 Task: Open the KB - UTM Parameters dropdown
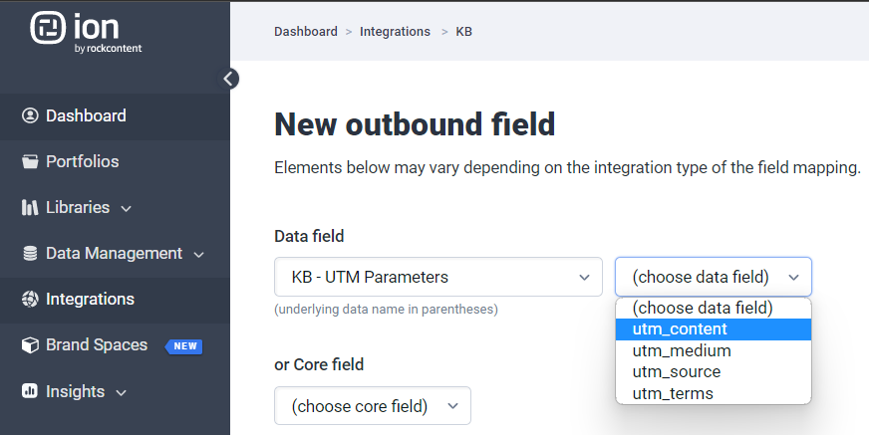tap(438, 277)
